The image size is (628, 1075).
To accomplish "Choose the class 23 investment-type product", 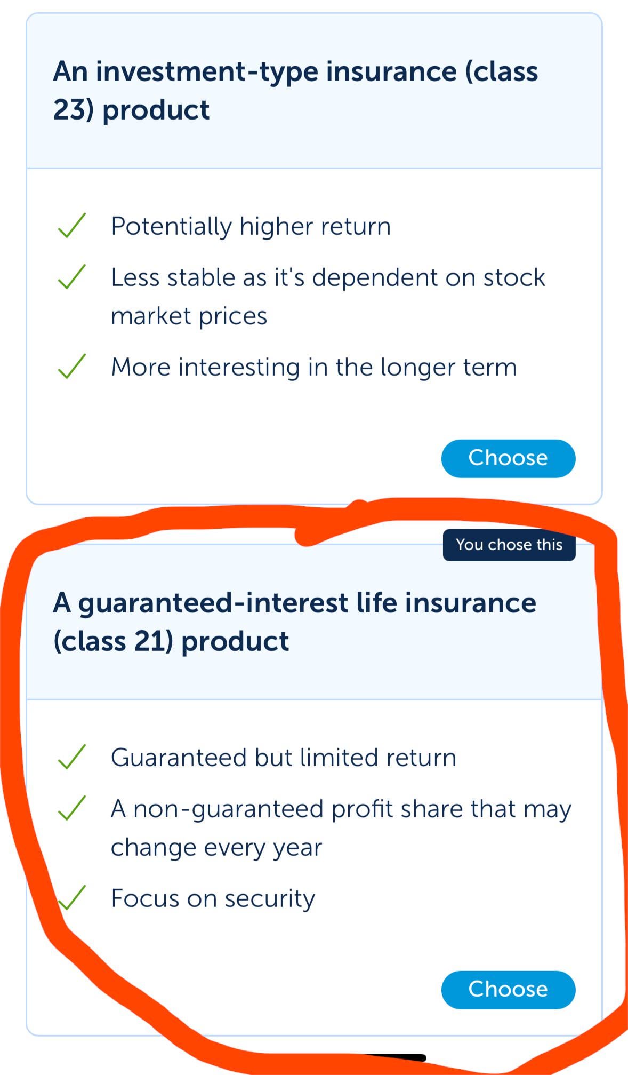I will pos(508,458).
